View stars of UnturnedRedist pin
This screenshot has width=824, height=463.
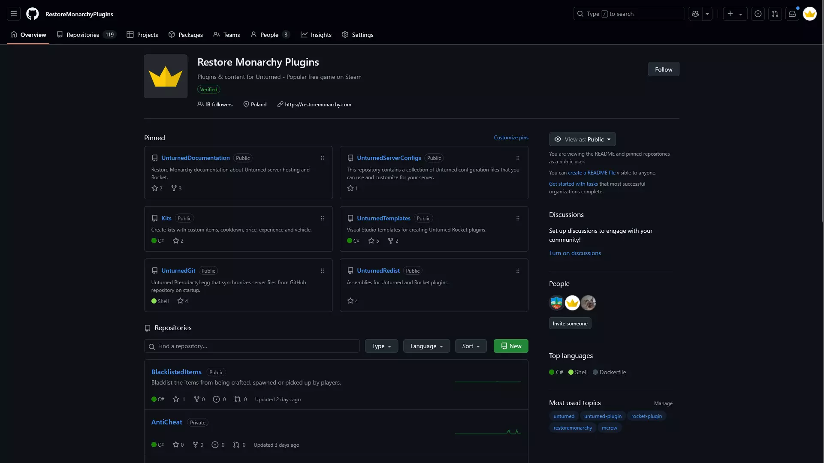353,301
